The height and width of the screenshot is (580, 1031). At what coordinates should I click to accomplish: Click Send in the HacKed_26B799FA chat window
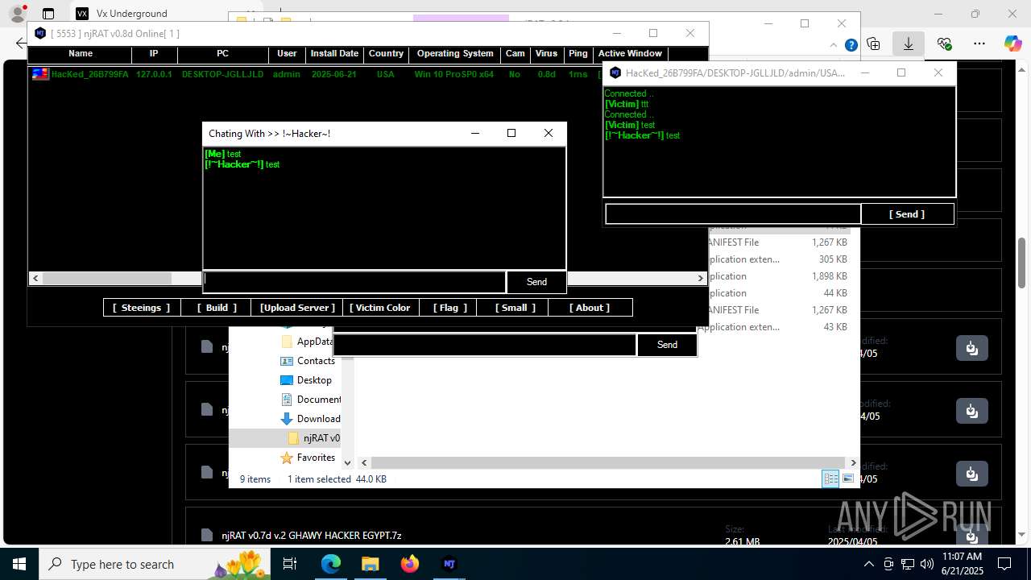[907, 214]
